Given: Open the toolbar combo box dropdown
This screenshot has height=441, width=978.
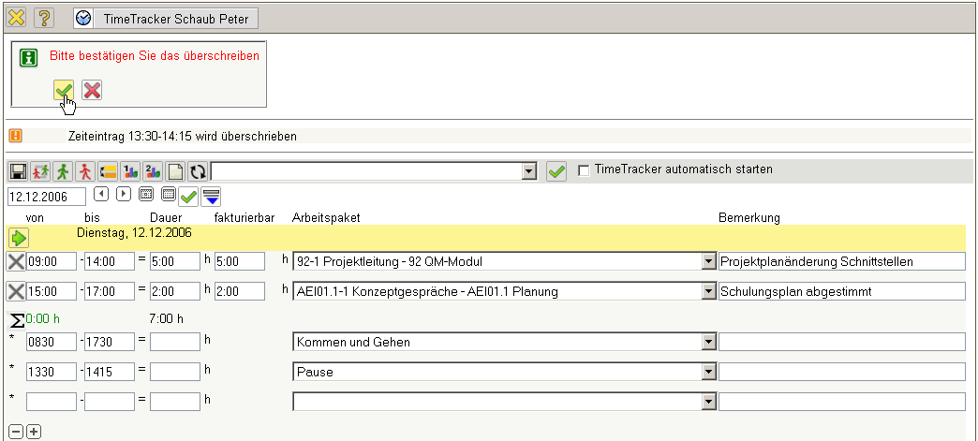Looking at the screenshot, I should (529, 171).
